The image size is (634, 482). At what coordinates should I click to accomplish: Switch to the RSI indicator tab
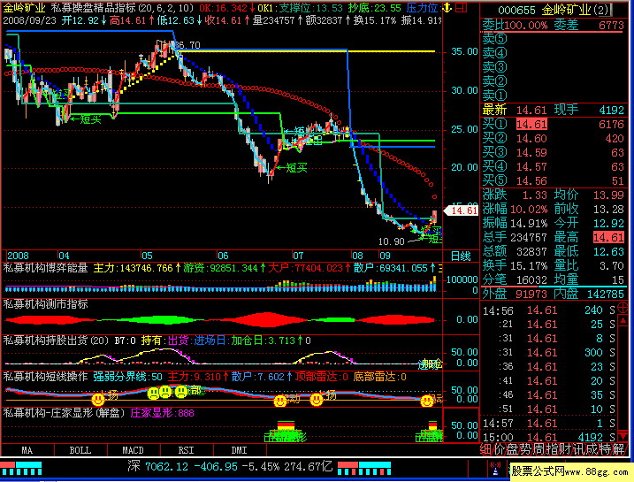pos(186,450)
